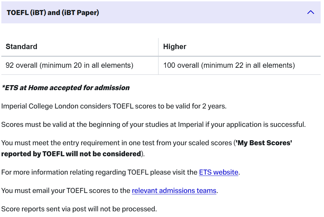The height and width of the screenshot is (217, 324).
Task: Click bold 'reported by TOEFL will not be considered'
Action: pos(71,154)
